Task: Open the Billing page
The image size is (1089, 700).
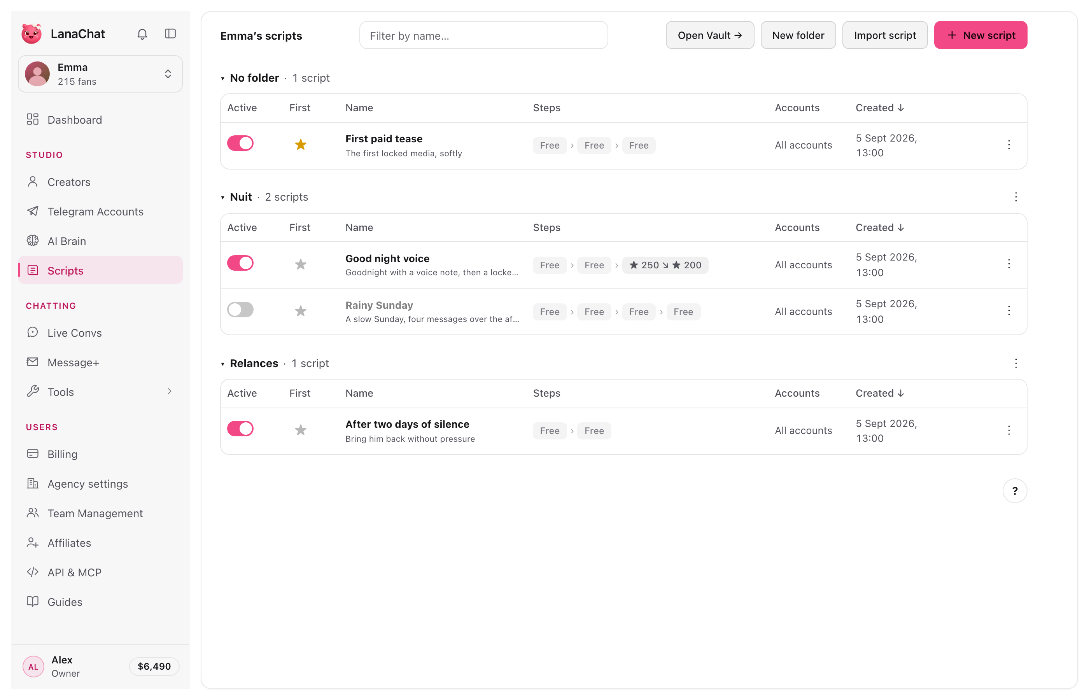Action: point(100,454)
